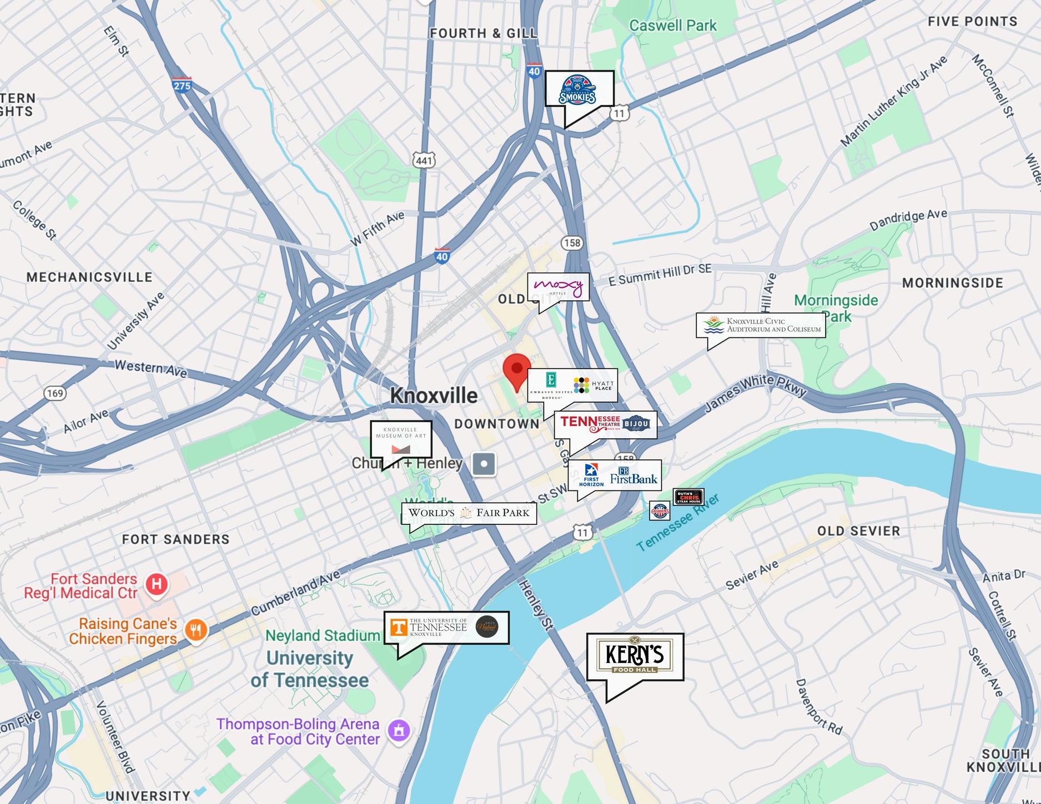Click the Church + Henley transit stop icon
This screenshot has width=1041, height=804.
(x=484, y=464)
